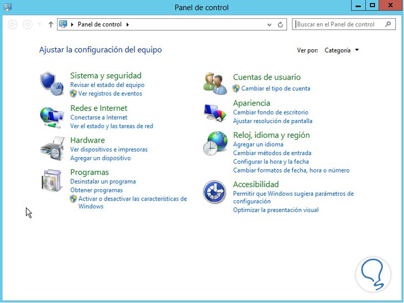Screen dimensions: 404x303
Task: Open Sistema y seguridad category
Action: [106, 75]
